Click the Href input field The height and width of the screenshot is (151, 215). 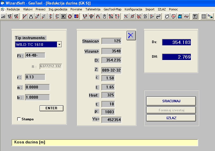pos(108,95)
